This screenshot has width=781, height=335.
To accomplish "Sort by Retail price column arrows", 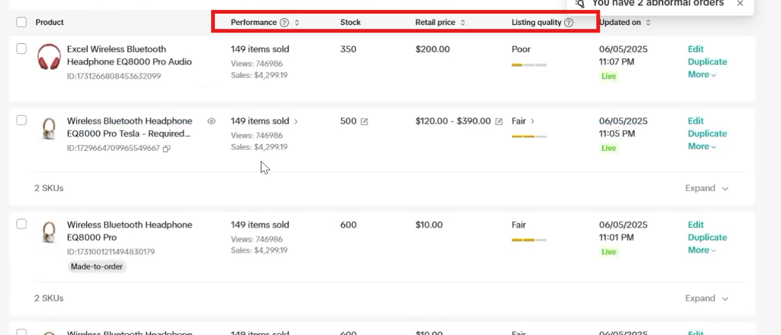I will tap(463, 23).
